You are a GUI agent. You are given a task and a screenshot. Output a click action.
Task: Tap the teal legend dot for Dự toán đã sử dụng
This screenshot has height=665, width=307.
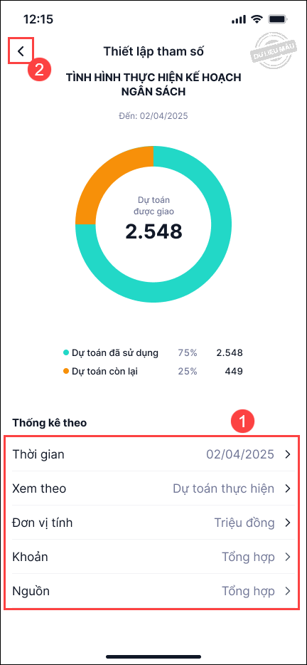65,352
